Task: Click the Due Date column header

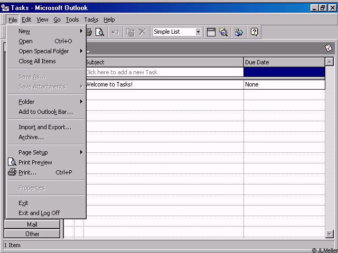Action: (x=284, y=62)
